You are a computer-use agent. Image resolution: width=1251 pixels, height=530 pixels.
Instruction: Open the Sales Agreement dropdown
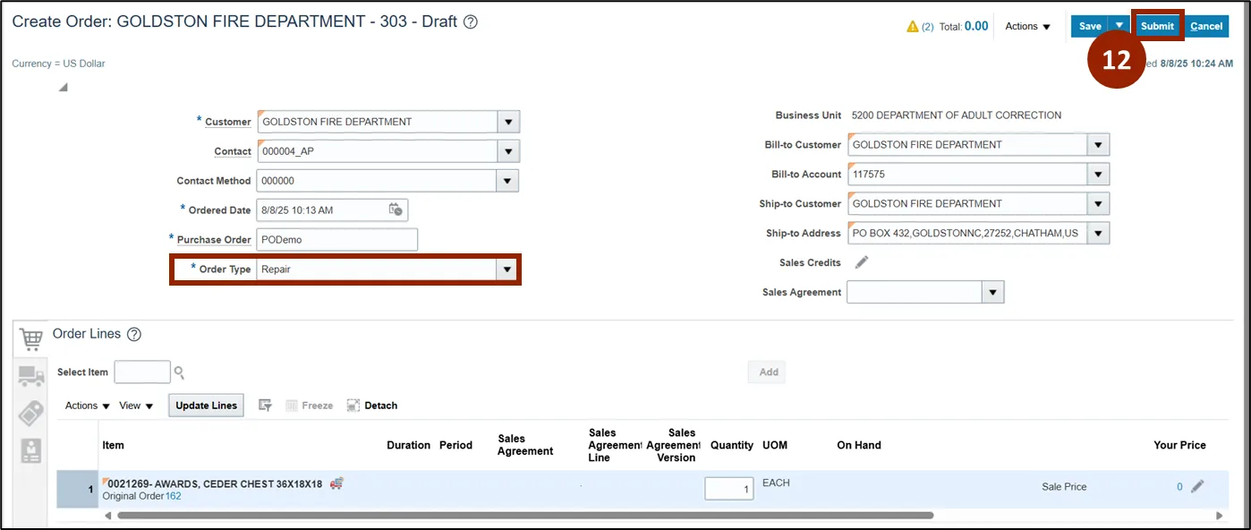coord(991,292)
